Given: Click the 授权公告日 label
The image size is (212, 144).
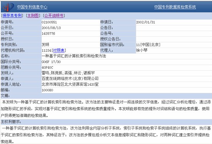Looking at the screenshot, I should pyautogui.click(x=110, y=39).
